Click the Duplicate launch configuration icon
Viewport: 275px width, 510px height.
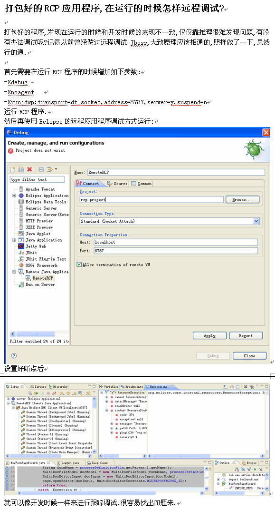coord(21,169)
